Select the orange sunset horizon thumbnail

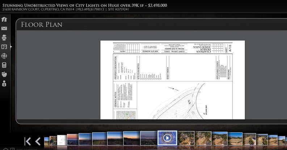(72, 139)
